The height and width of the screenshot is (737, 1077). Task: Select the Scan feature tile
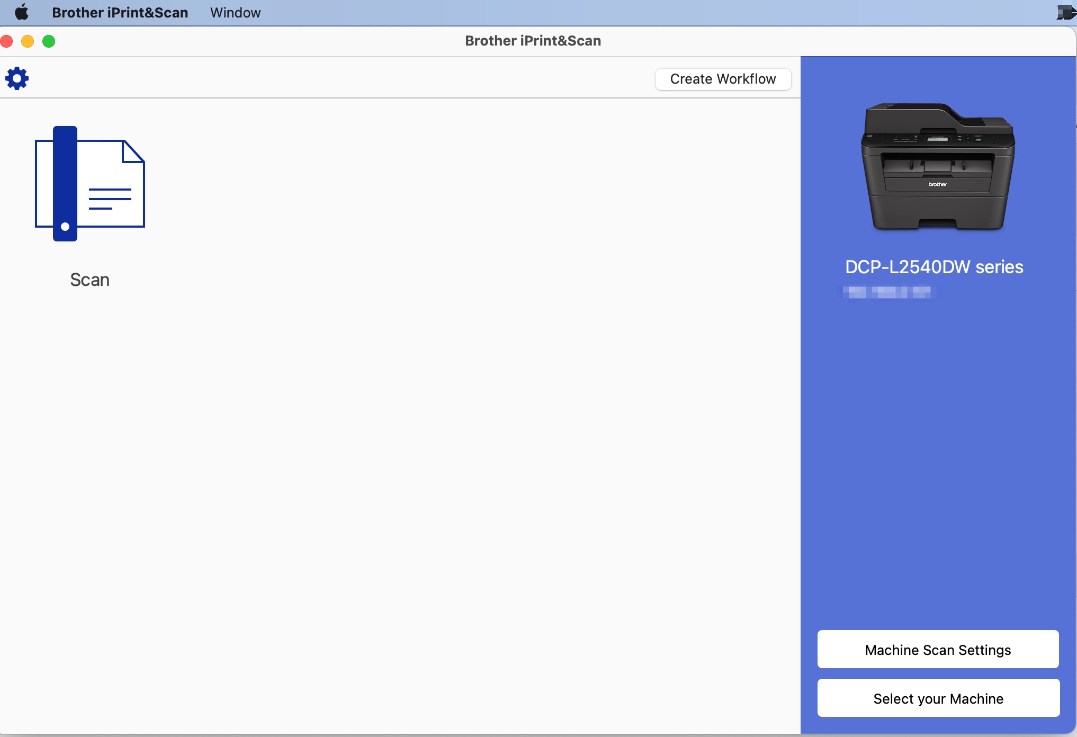(89, 206)
